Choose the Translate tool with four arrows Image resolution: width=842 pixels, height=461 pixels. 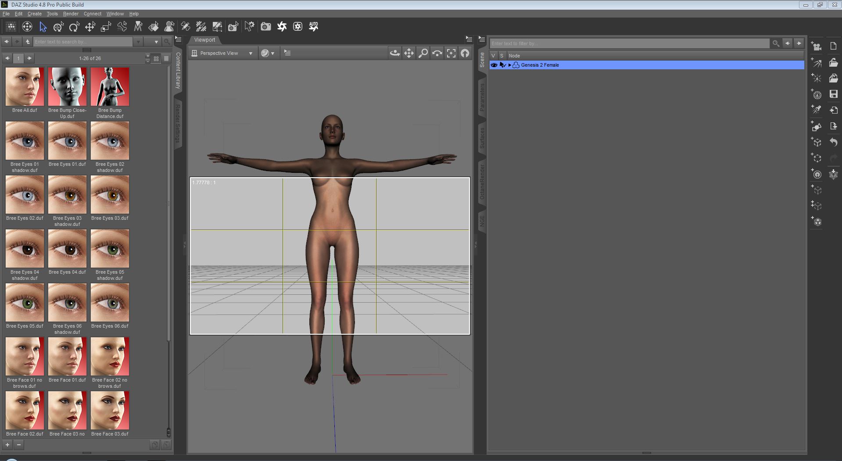pyautogui.click(x=90, y=27)
